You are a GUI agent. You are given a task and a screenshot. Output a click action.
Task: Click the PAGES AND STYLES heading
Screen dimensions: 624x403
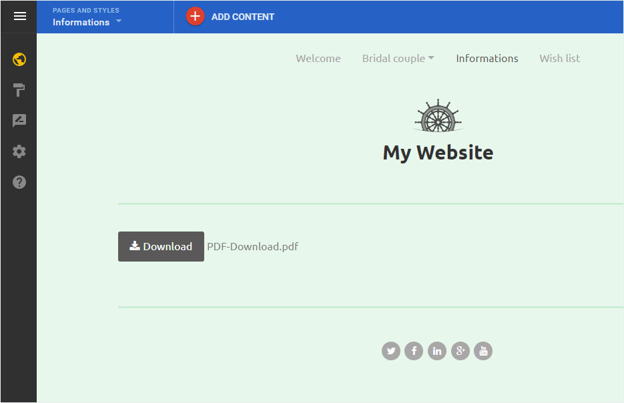[x=86, y=11]
